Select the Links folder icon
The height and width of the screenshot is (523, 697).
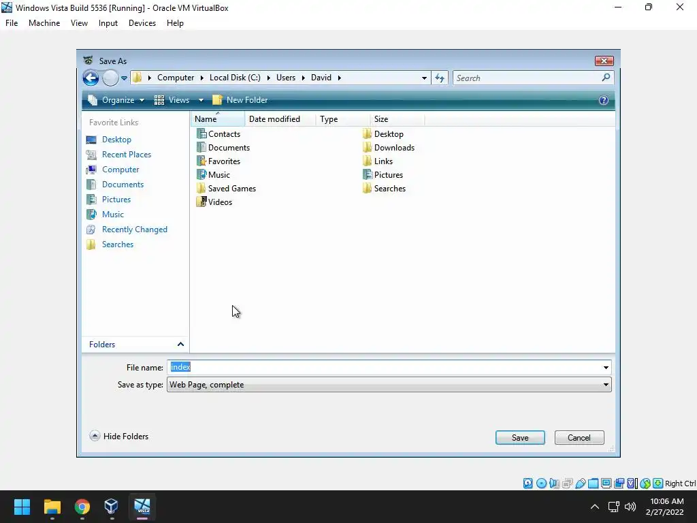[x=367, y=161]
